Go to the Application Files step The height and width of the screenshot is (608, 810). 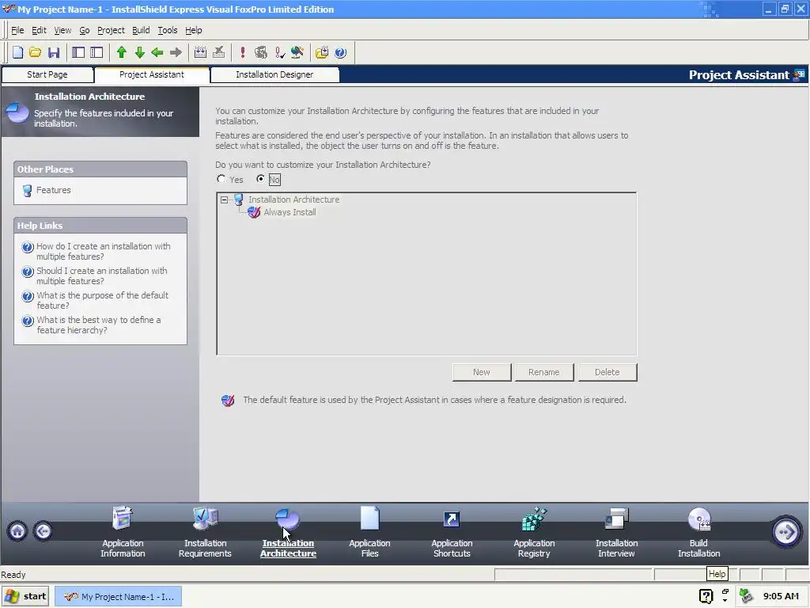coord(370,533)
